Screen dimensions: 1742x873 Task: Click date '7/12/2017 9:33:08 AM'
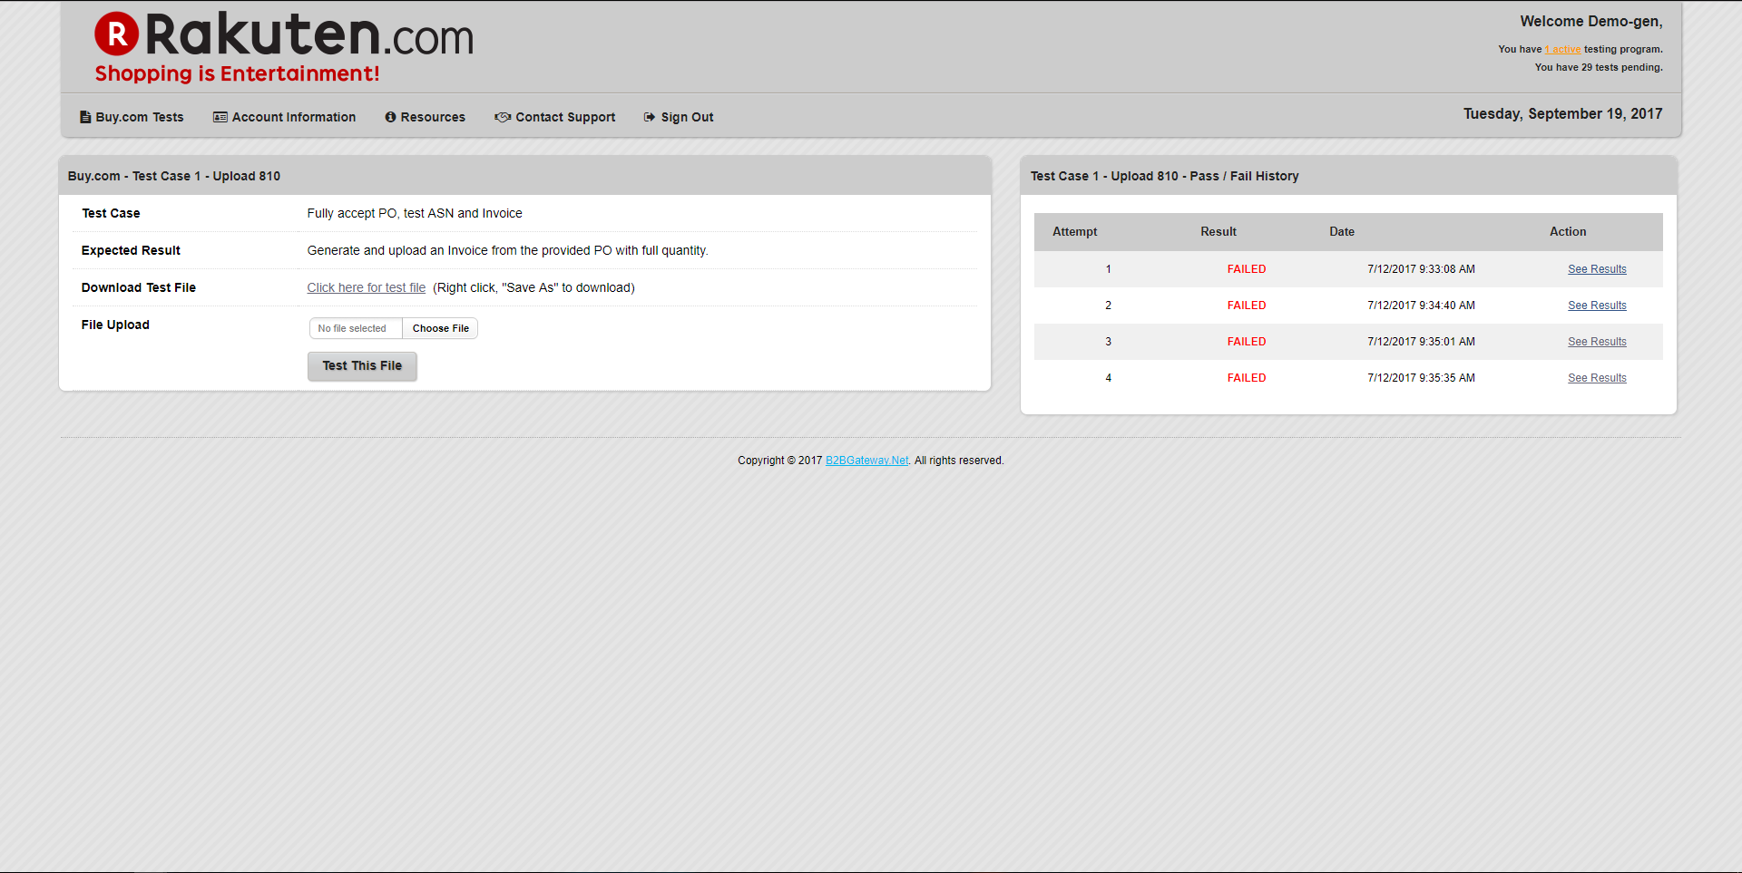click(1421, 269)
